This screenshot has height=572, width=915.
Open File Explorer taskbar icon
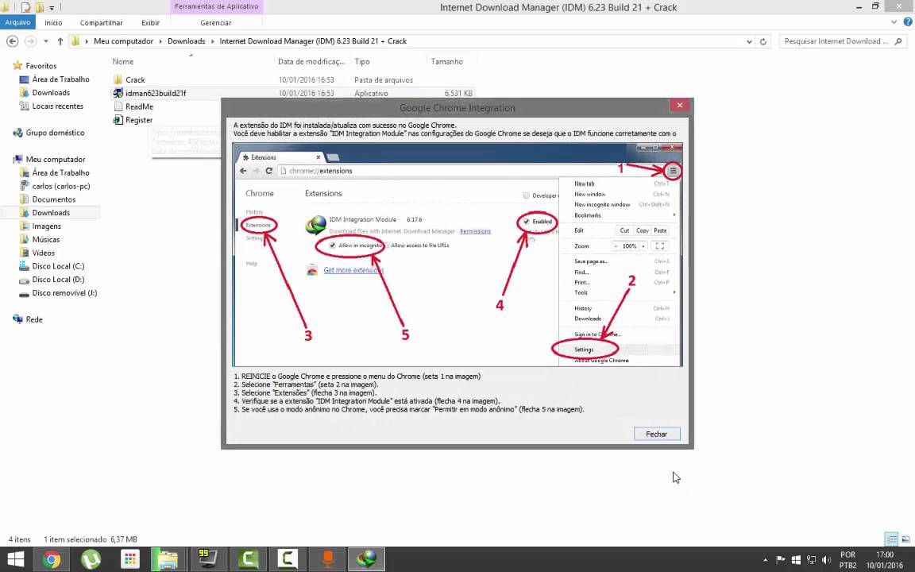coord(168,560)
